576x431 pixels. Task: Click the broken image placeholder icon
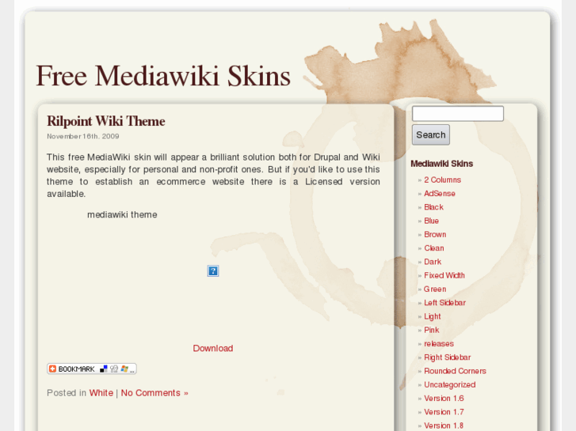coord(213,271)
